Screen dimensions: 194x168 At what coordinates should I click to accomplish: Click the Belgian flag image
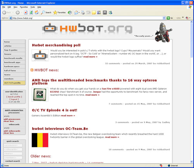point(40,140)
